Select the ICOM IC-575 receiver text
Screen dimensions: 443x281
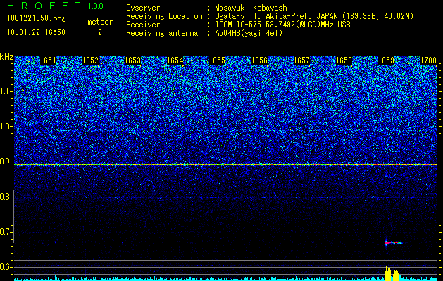coord(282,25)
